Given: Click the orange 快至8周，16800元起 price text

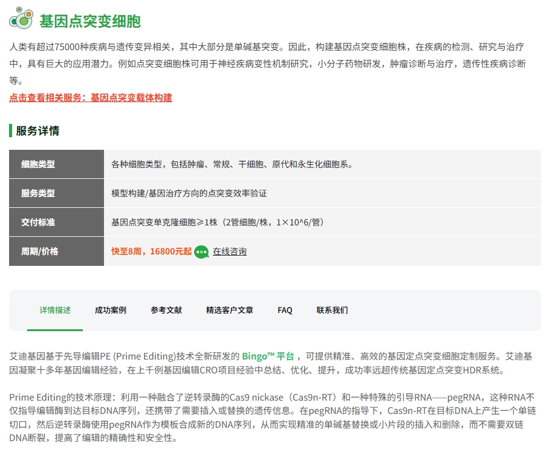Looking at the screenshot, I should click(152, 251).
